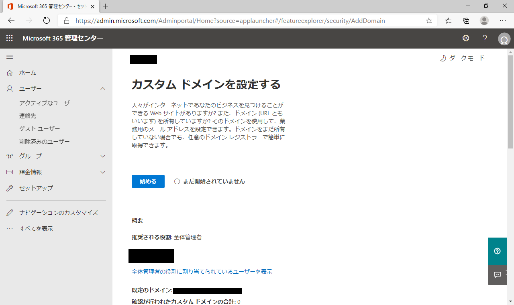
Task: Select the まだ開始されていません radio button
Action: [x=177, y=181]
